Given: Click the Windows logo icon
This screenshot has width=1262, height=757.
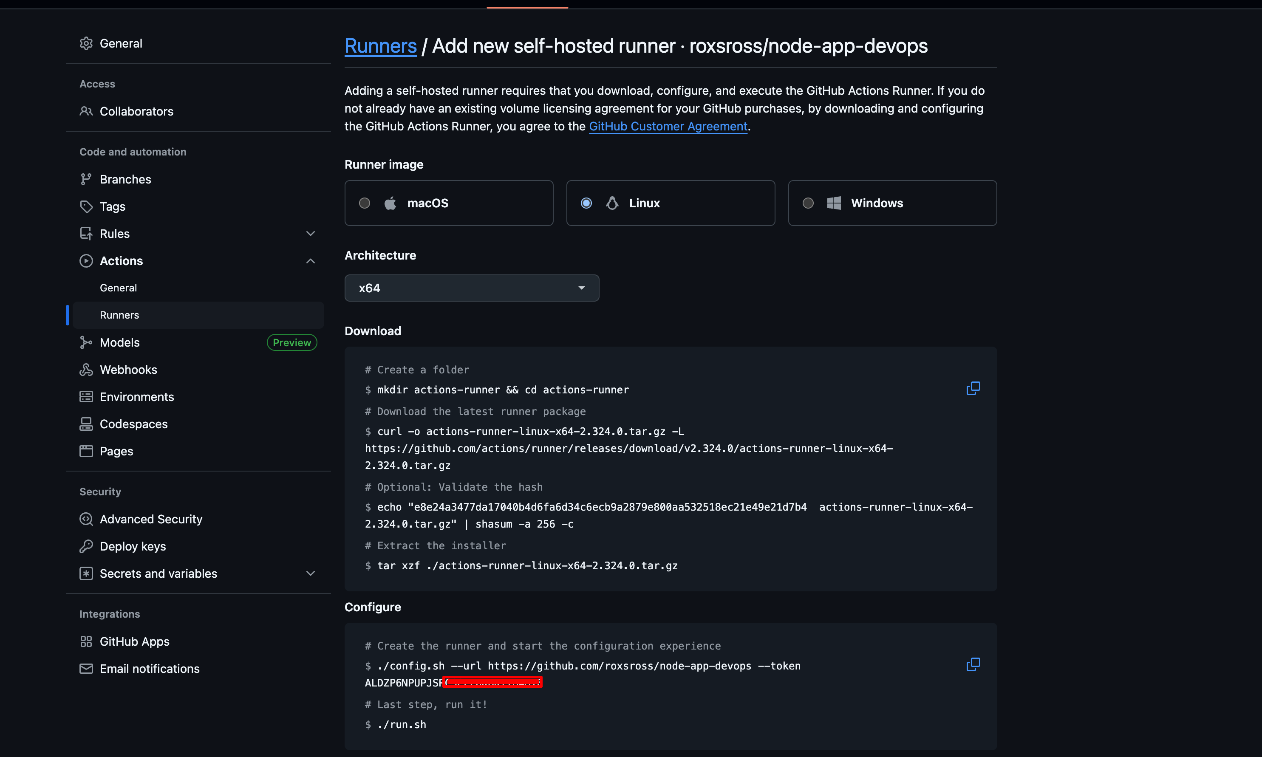Looking at the screenshot, I should (834, 203).
